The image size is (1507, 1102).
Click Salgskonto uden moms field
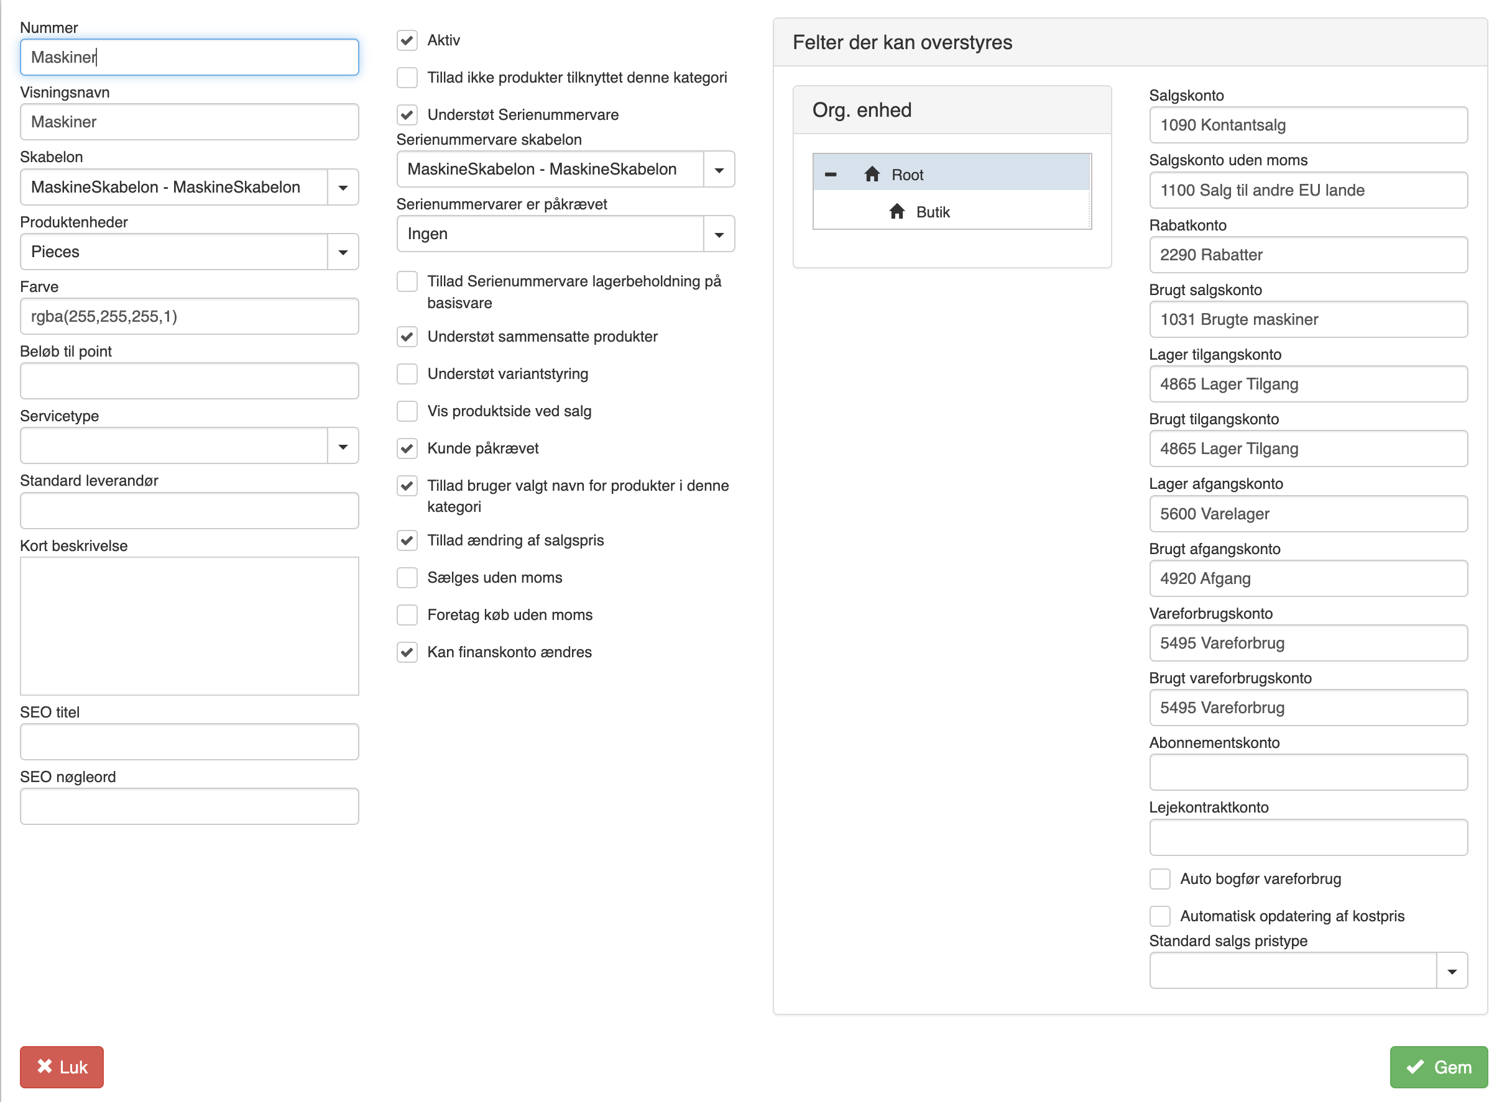click(1308, 190)
